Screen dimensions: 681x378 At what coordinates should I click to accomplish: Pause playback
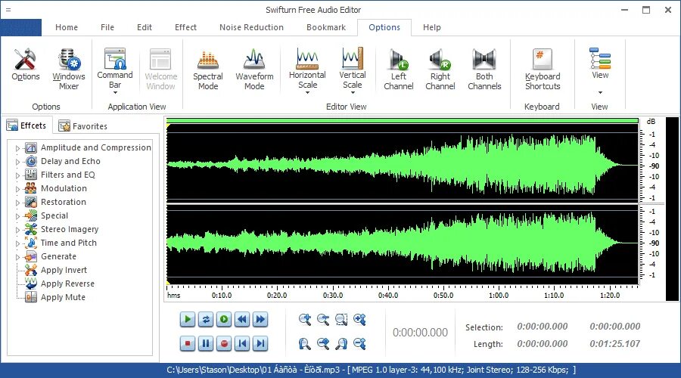point(206,344)
